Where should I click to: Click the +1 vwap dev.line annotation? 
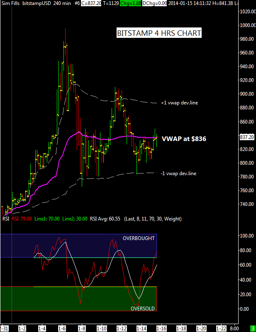[x=179, y=102]
